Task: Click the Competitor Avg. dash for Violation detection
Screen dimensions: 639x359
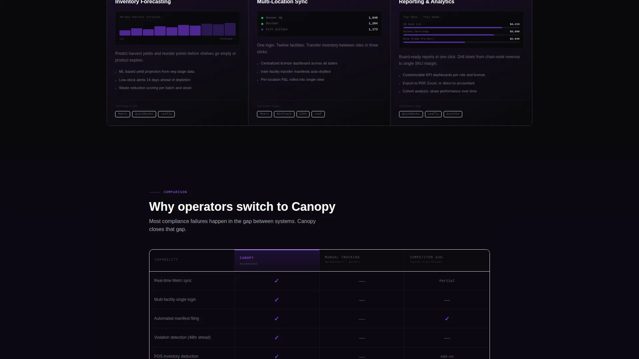Action: (x=447, y=338)
